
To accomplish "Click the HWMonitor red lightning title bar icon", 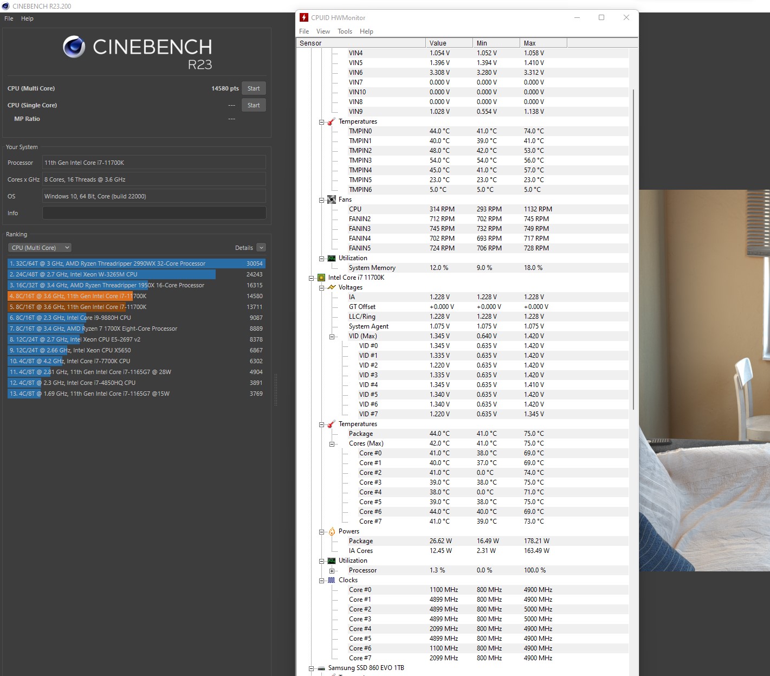I will [x=304, y=17].
